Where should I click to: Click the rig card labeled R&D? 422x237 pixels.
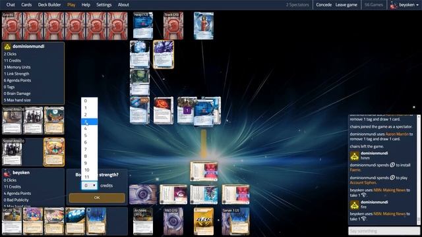140,111
